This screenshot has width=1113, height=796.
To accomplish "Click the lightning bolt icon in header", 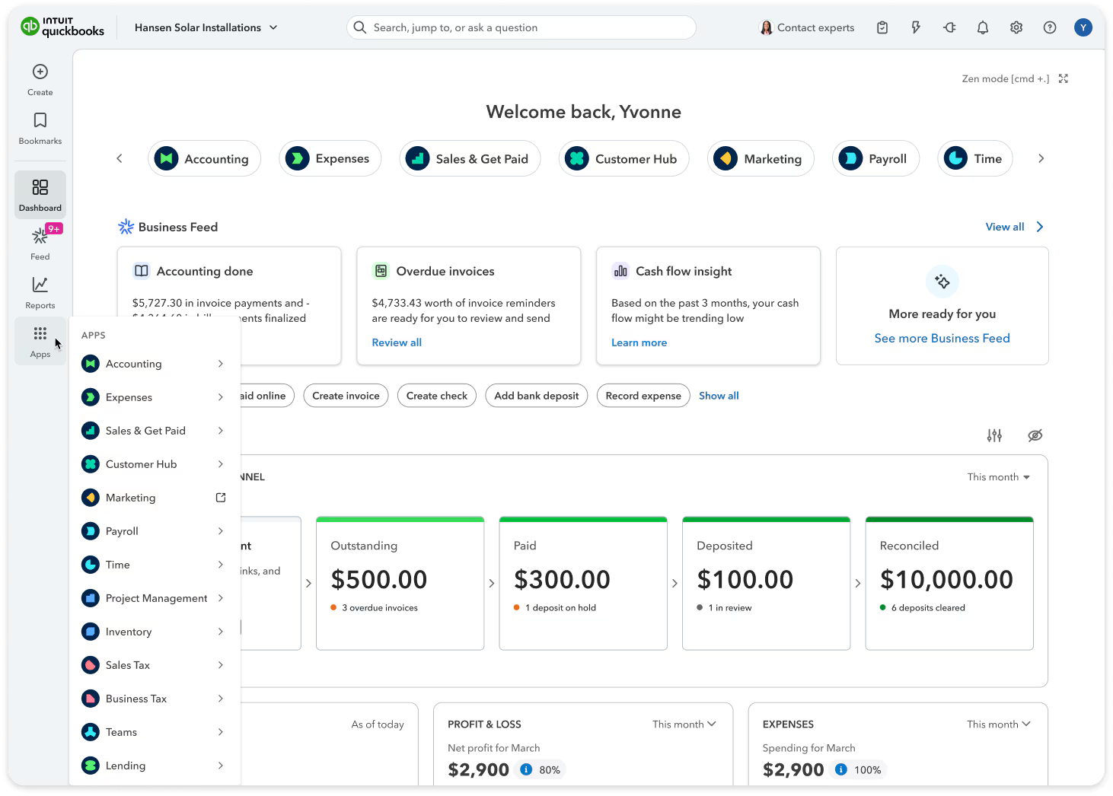I will pyautogui.click(x=916, y=27).
